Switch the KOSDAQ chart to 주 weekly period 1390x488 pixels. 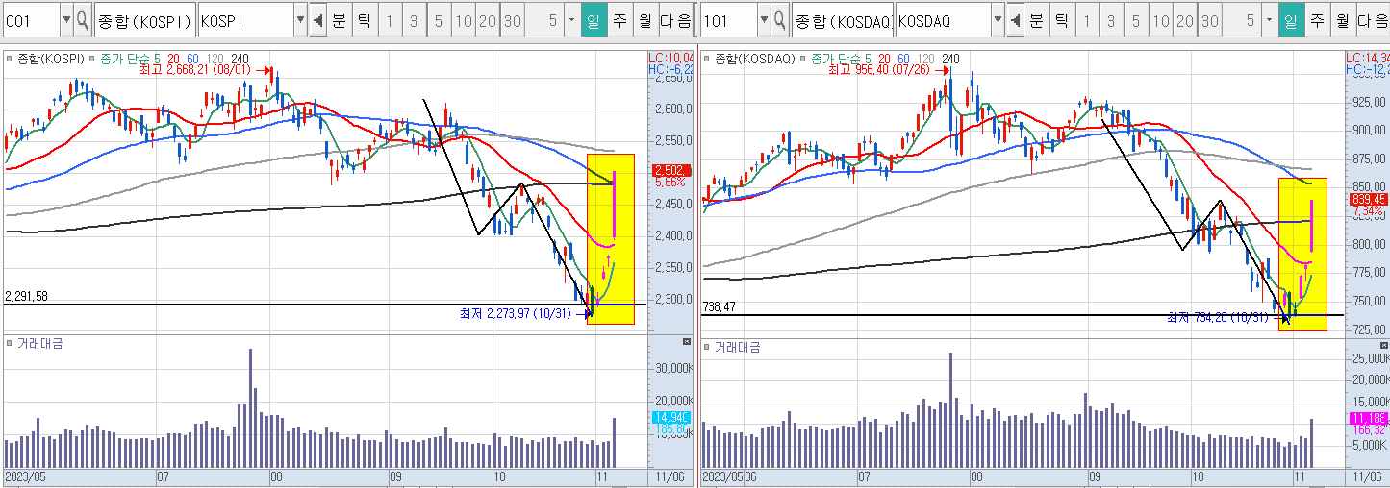[1316, 20]
